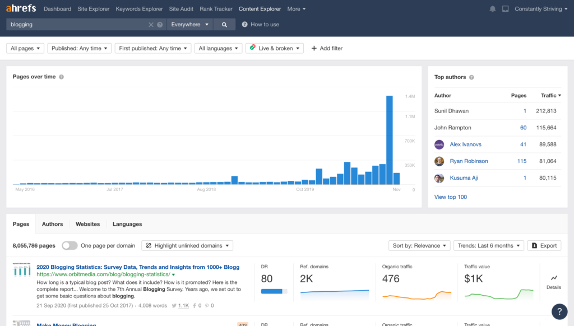Open Keywords Explorer in top navigation
The height and width of the screenshot is (326, 574).
click(139, 9)
